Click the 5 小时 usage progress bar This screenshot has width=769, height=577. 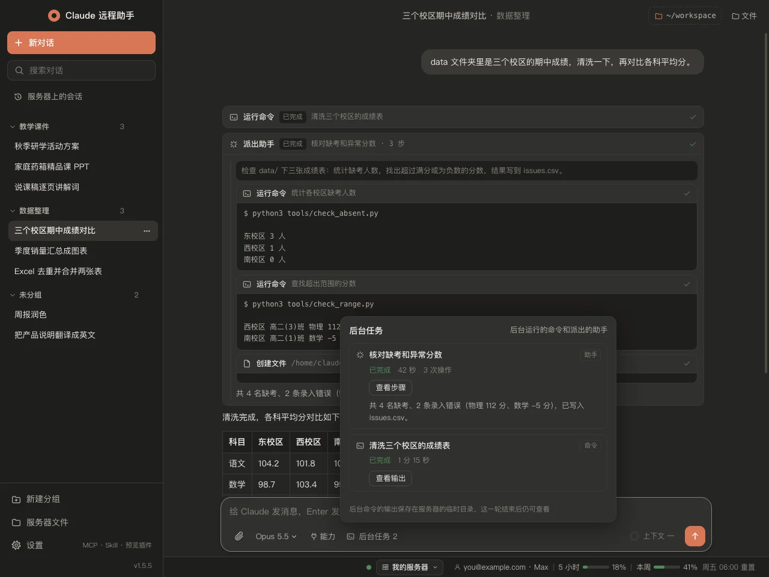pos(595,567)
